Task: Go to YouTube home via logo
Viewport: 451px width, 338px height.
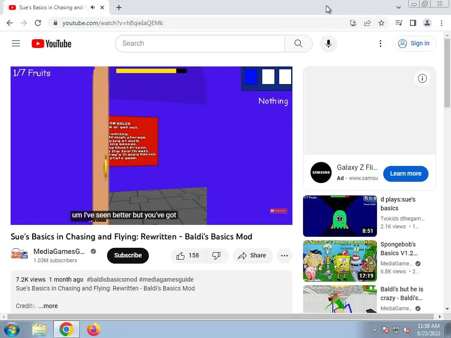Action: 52,44
